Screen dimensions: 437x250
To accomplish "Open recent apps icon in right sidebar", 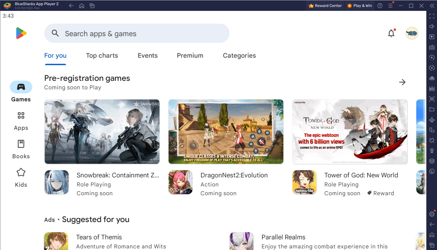I will [x=432, y=245].
